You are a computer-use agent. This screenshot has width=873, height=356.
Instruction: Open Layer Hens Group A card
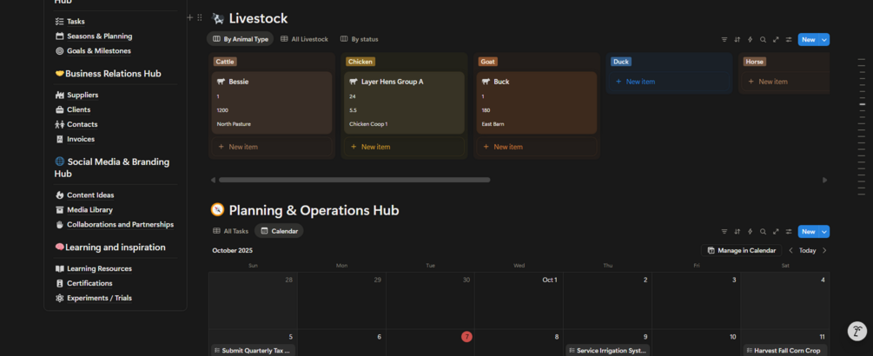[404, 103]
